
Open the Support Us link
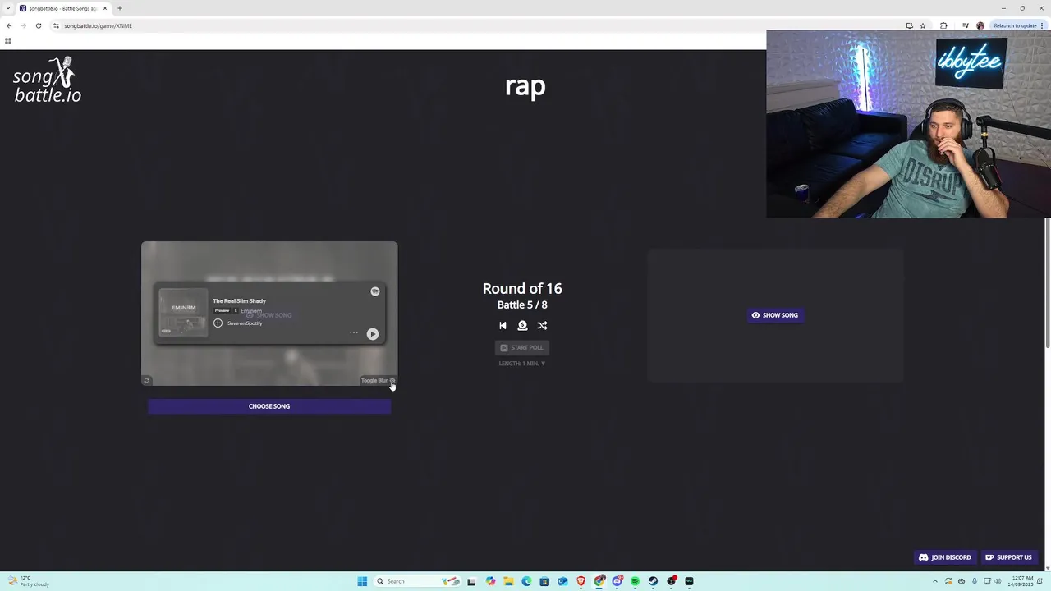pos(1008,557)
